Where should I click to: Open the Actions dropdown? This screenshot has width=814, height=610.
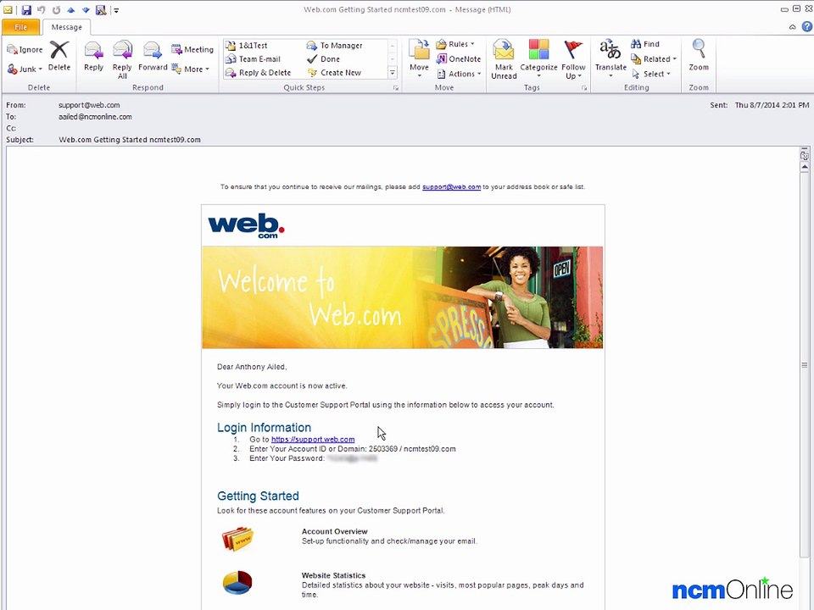click(x=459, y=74)
